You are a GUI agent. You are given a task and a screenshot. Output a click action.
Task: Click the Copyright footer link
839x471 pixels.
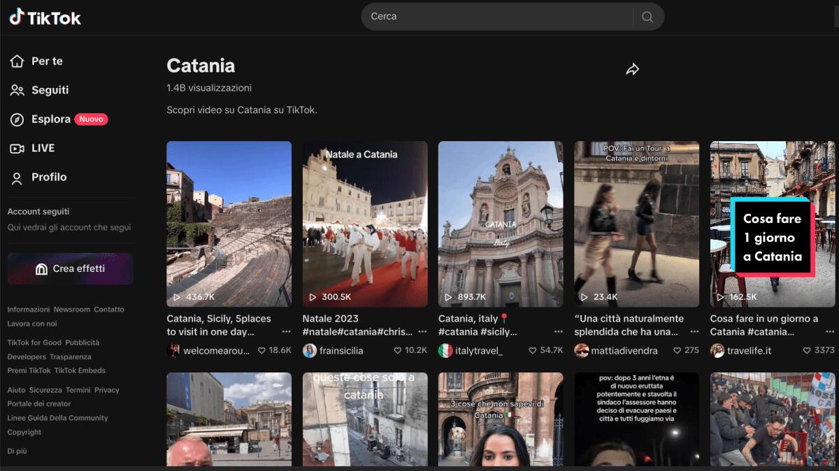(x=24, y=432)
